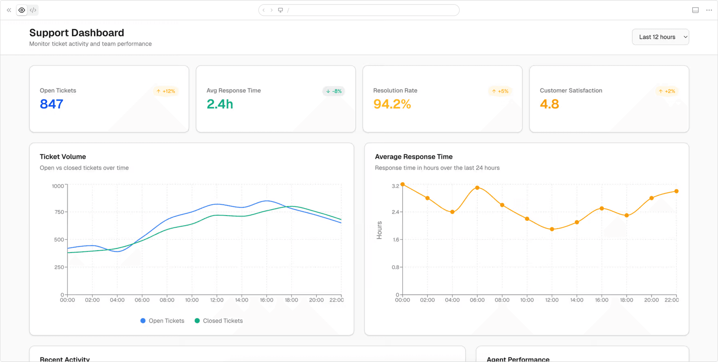The image size is (718, 362).
Task: Select the Open Tickets 847 card
Action: [109, 99]
